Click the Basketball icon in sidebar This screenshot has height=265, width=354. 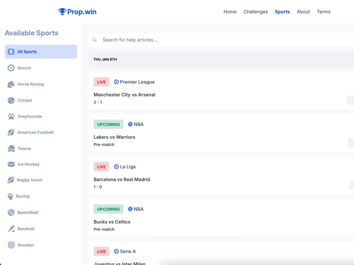[11, 212]
